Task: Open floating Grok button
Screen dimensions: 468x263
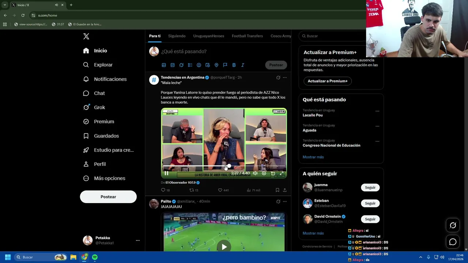Action: tap(453, 226)
